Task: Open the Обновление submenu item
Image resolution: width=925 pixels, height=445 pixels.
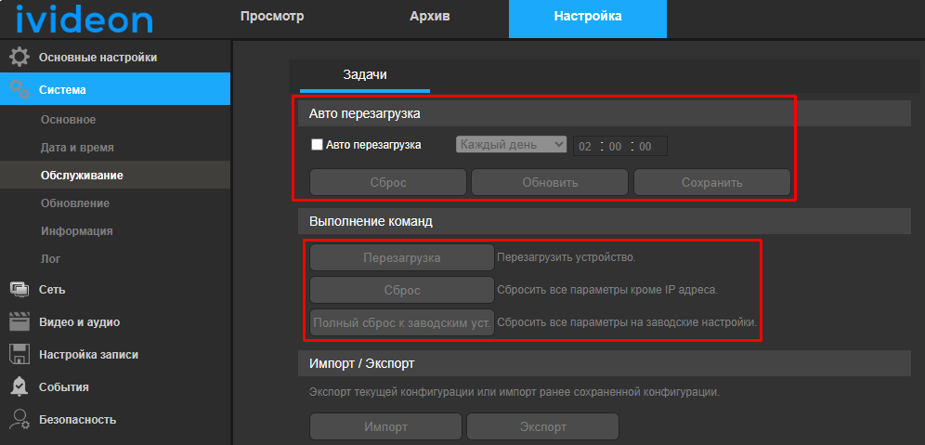Action: click(75, 203)
